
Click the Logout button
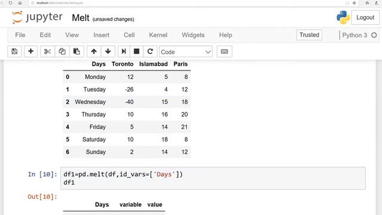365,17
